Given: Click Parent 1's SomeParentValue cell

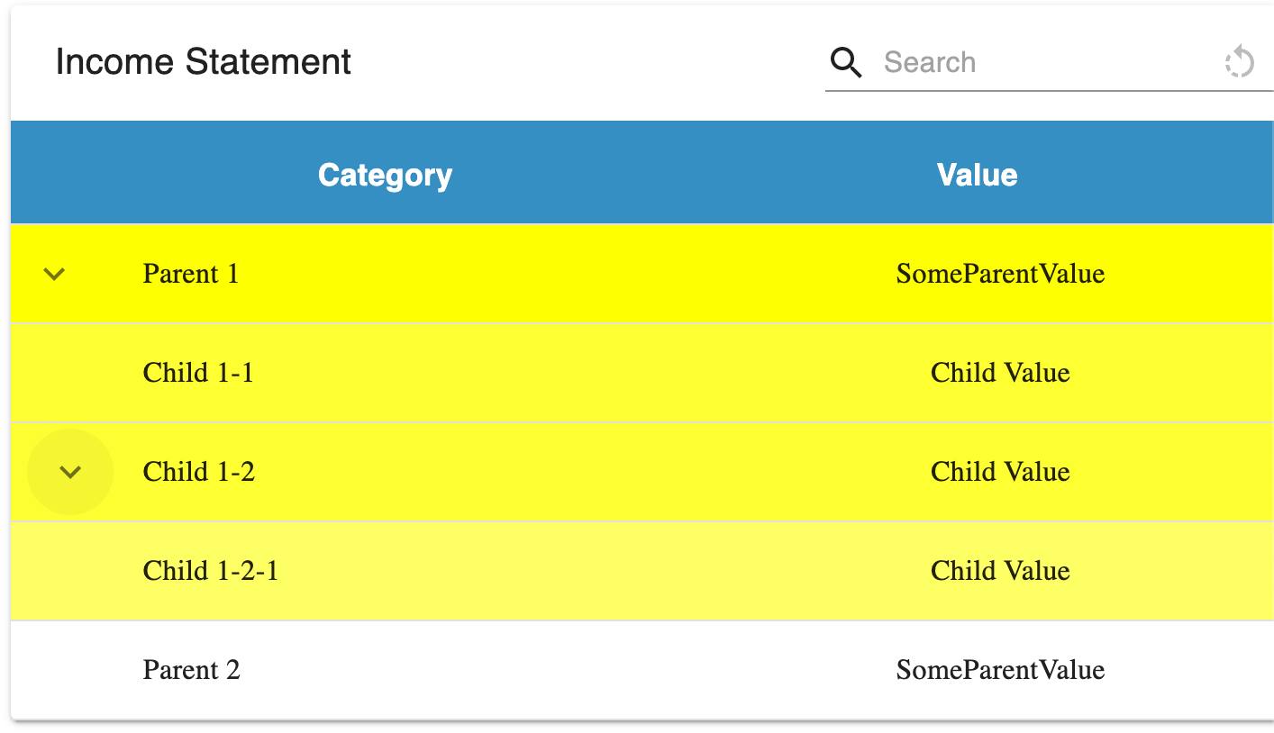Looking at the screenshot, I should click(1000, 274).
